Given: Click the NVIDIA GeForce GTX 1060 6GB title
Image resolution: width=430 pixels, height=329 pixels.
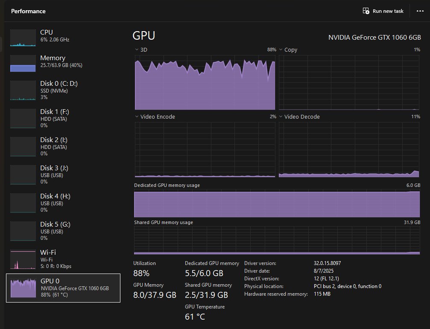Looking at the screenshot, I should 374,38.
